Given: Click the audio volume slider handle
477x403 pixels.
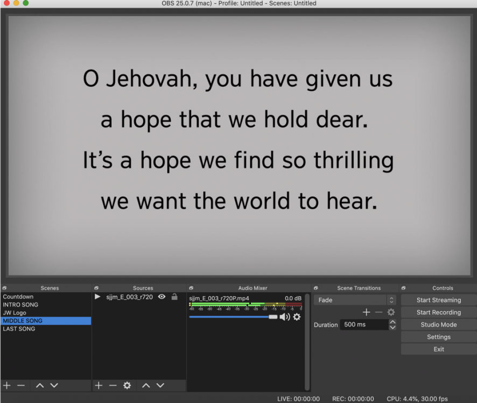Looking at the screenshot, I should tap(273, 317).
